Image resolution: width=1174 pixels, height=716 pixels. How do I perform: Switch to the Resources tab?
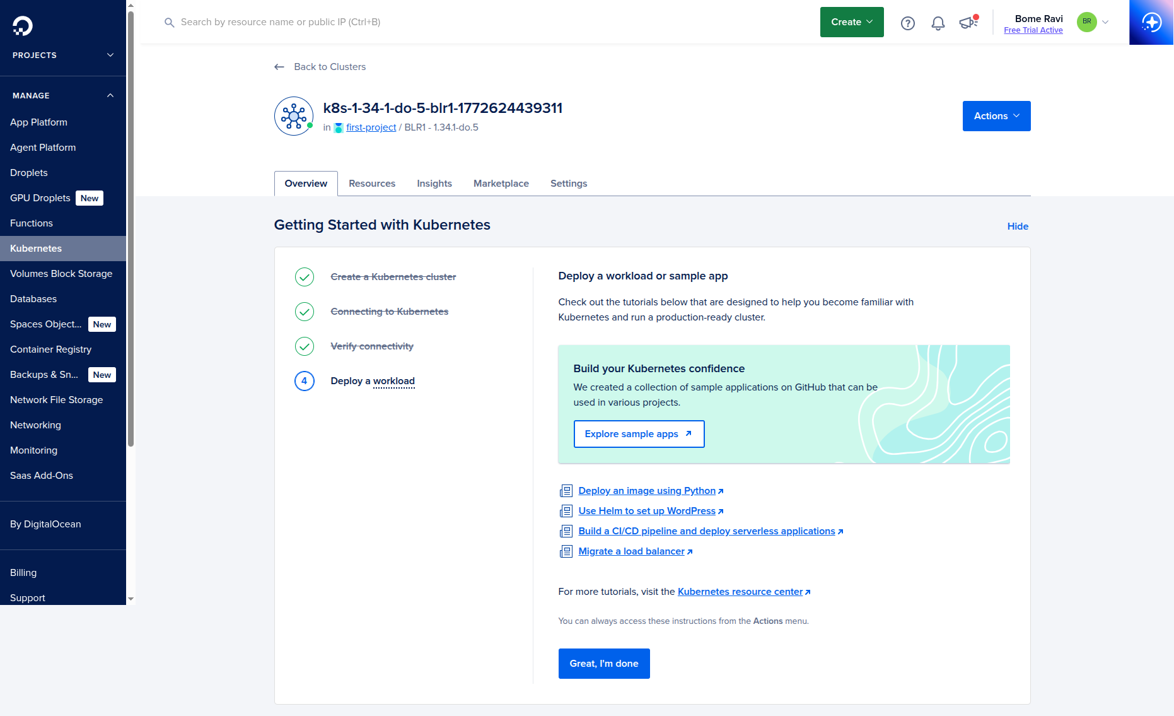372,184
